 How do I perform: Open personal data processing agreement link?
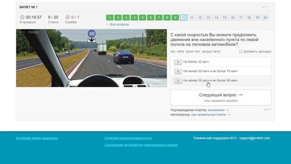click(x=141, y=145)
